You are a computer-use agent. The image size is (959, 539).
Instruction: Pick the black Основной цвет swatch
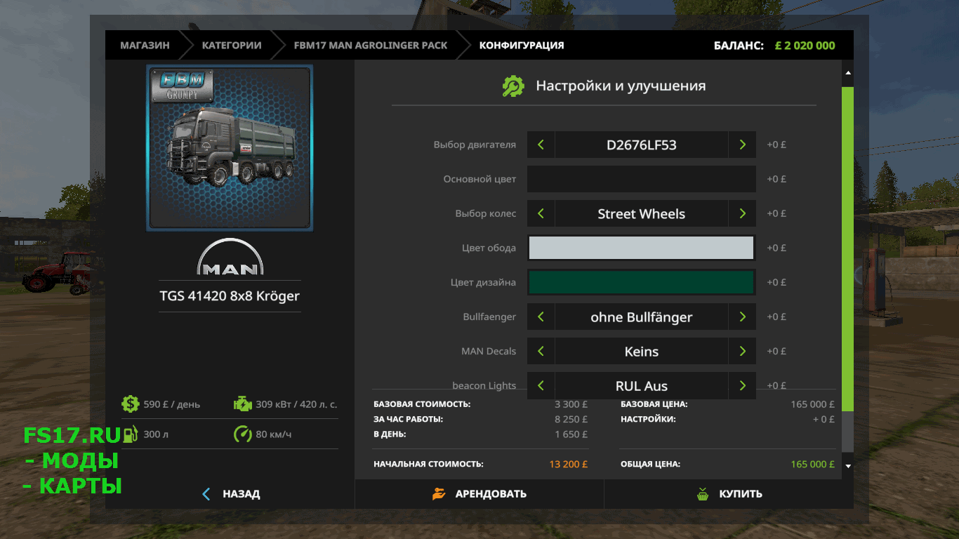(642, 179)
